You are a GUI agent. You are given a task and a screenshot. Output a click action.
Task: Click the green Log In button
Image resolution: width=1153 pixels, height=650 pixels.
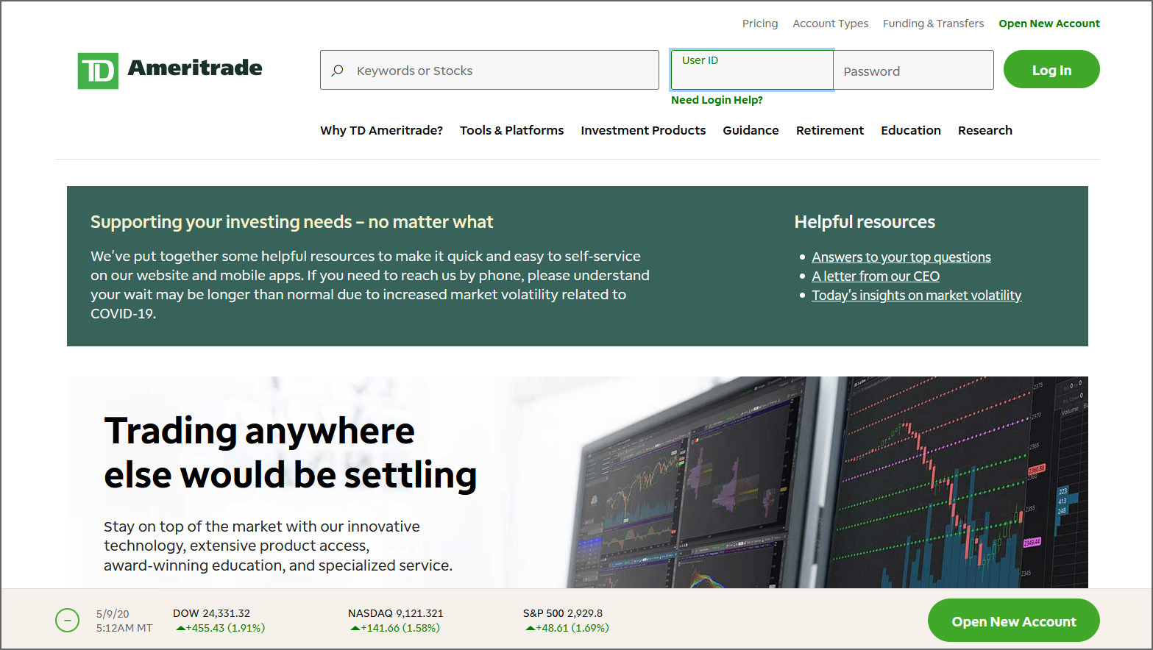[1051, 69]
